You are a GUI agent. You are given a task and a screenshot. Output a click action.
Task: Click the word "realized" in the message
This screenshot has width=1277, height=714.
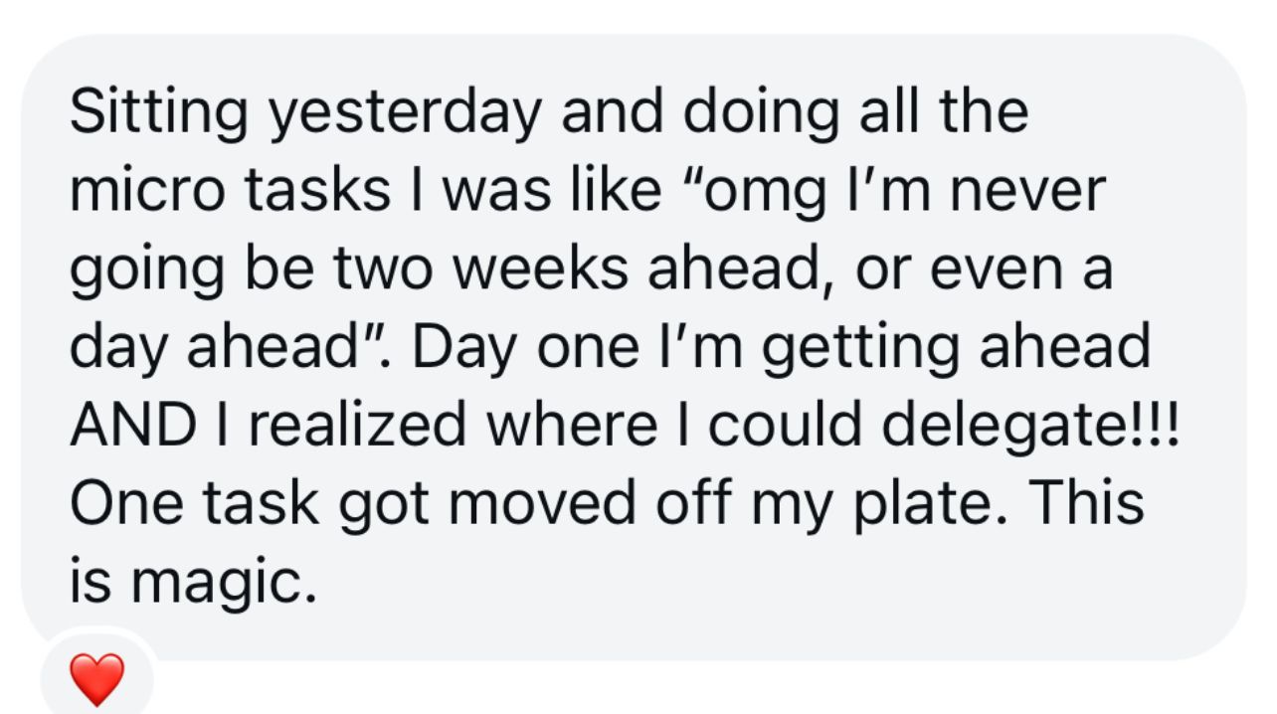[x=358, y=425]
